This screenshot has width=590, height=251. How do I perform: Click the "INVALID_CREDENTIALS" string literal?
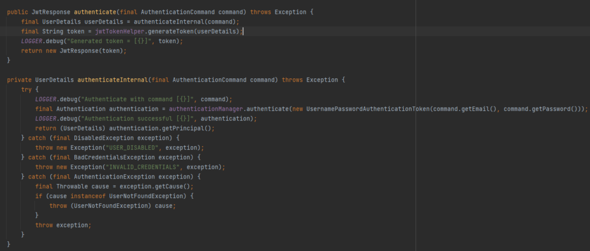145,167
